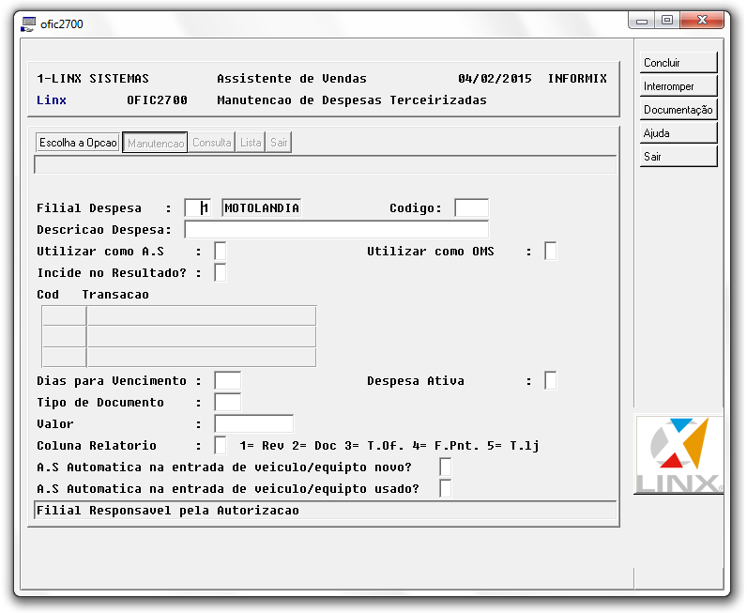Select the Consulta menu option

211,143
